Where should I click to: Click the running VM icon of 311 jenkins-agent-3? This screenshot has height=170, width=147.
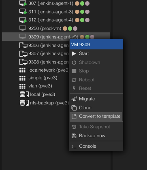click(23, 12)
